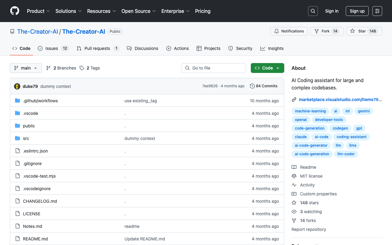392x245 pixels.
Task: Open the 14 forks link in About
Action: 308,221
